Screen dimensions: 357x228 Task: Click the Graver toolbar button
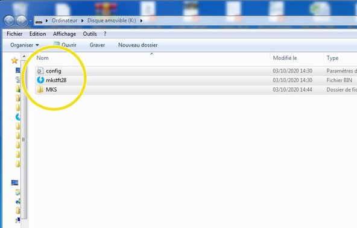(x=97, y=45)
